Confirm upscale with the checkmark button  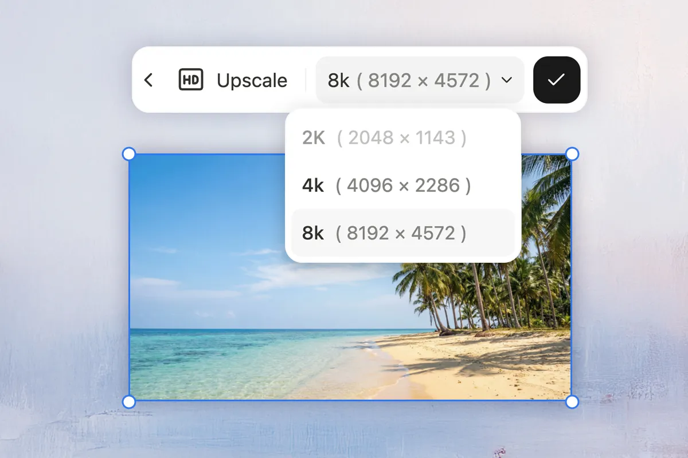coord(556,80)
